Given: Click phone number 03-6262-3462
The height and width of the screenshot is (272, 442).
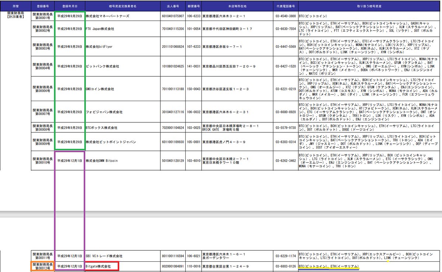Looking at the screenshot, I should click(286, 160).
